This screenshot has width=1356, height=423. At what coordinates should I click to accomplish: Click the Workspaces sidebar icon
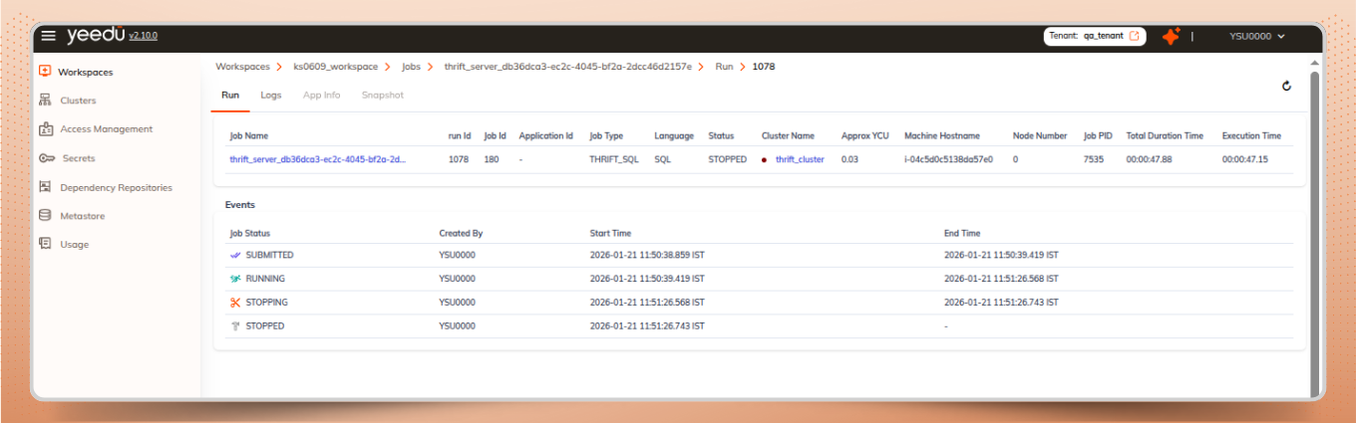coord(45,72)
